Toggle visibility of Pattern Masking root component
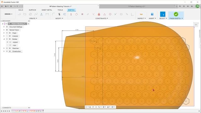The height and width of the screenshot is (113, 201). [x=6, y=24]
